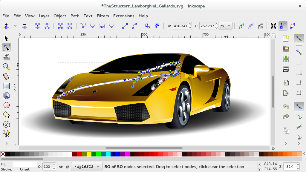The width and height of the screenshot is (306, 172).
Task: Click the Print document icon
Action: tap(286, 69)
